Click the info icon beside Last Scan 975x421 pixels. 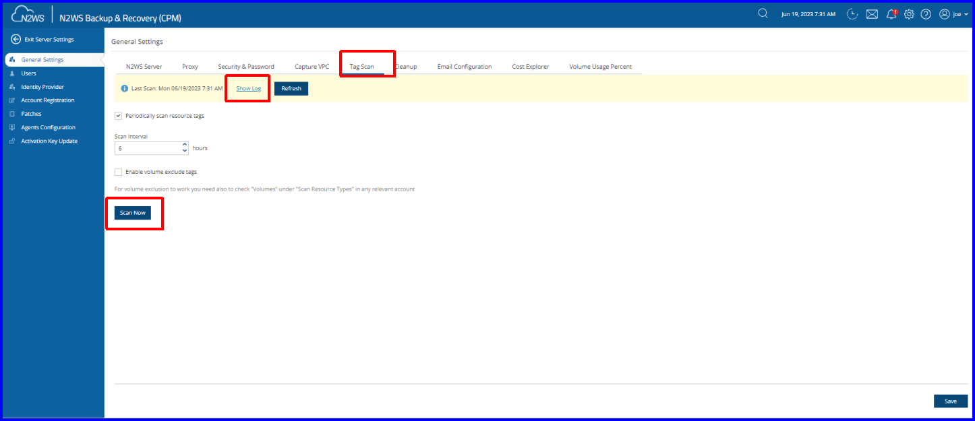click(x=125, y=89)
